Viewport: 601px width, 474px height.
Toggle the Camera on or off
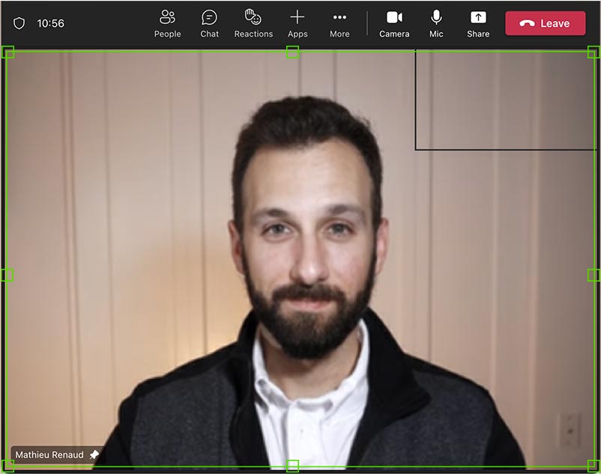(x=394, y=24)
